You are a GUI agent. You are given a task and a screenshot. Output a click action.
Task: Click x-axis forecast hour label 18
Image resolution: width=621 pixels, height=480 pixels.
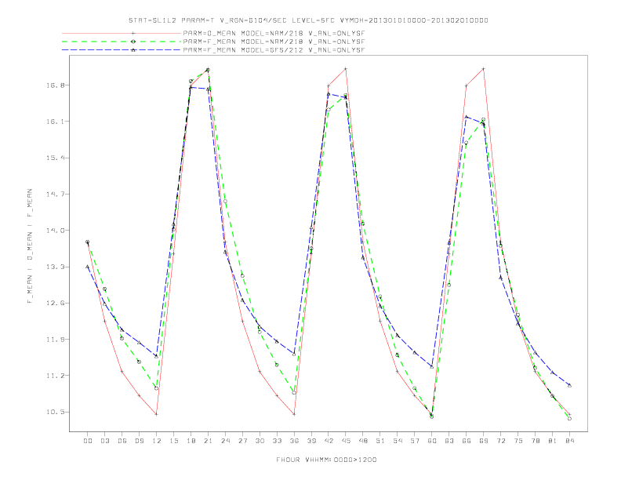click(191, 441)
